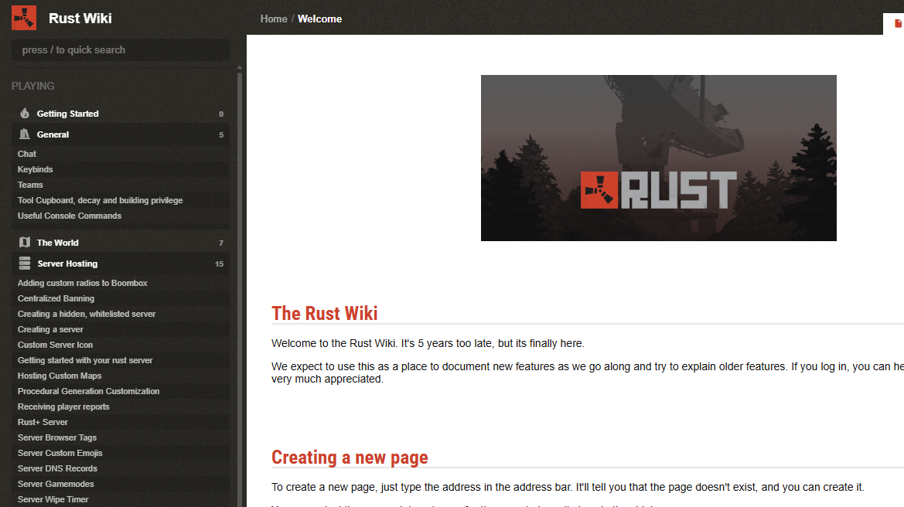Open Getting started with your rust server
Viewport: 904px width, 507px height.
coord(85,360)
